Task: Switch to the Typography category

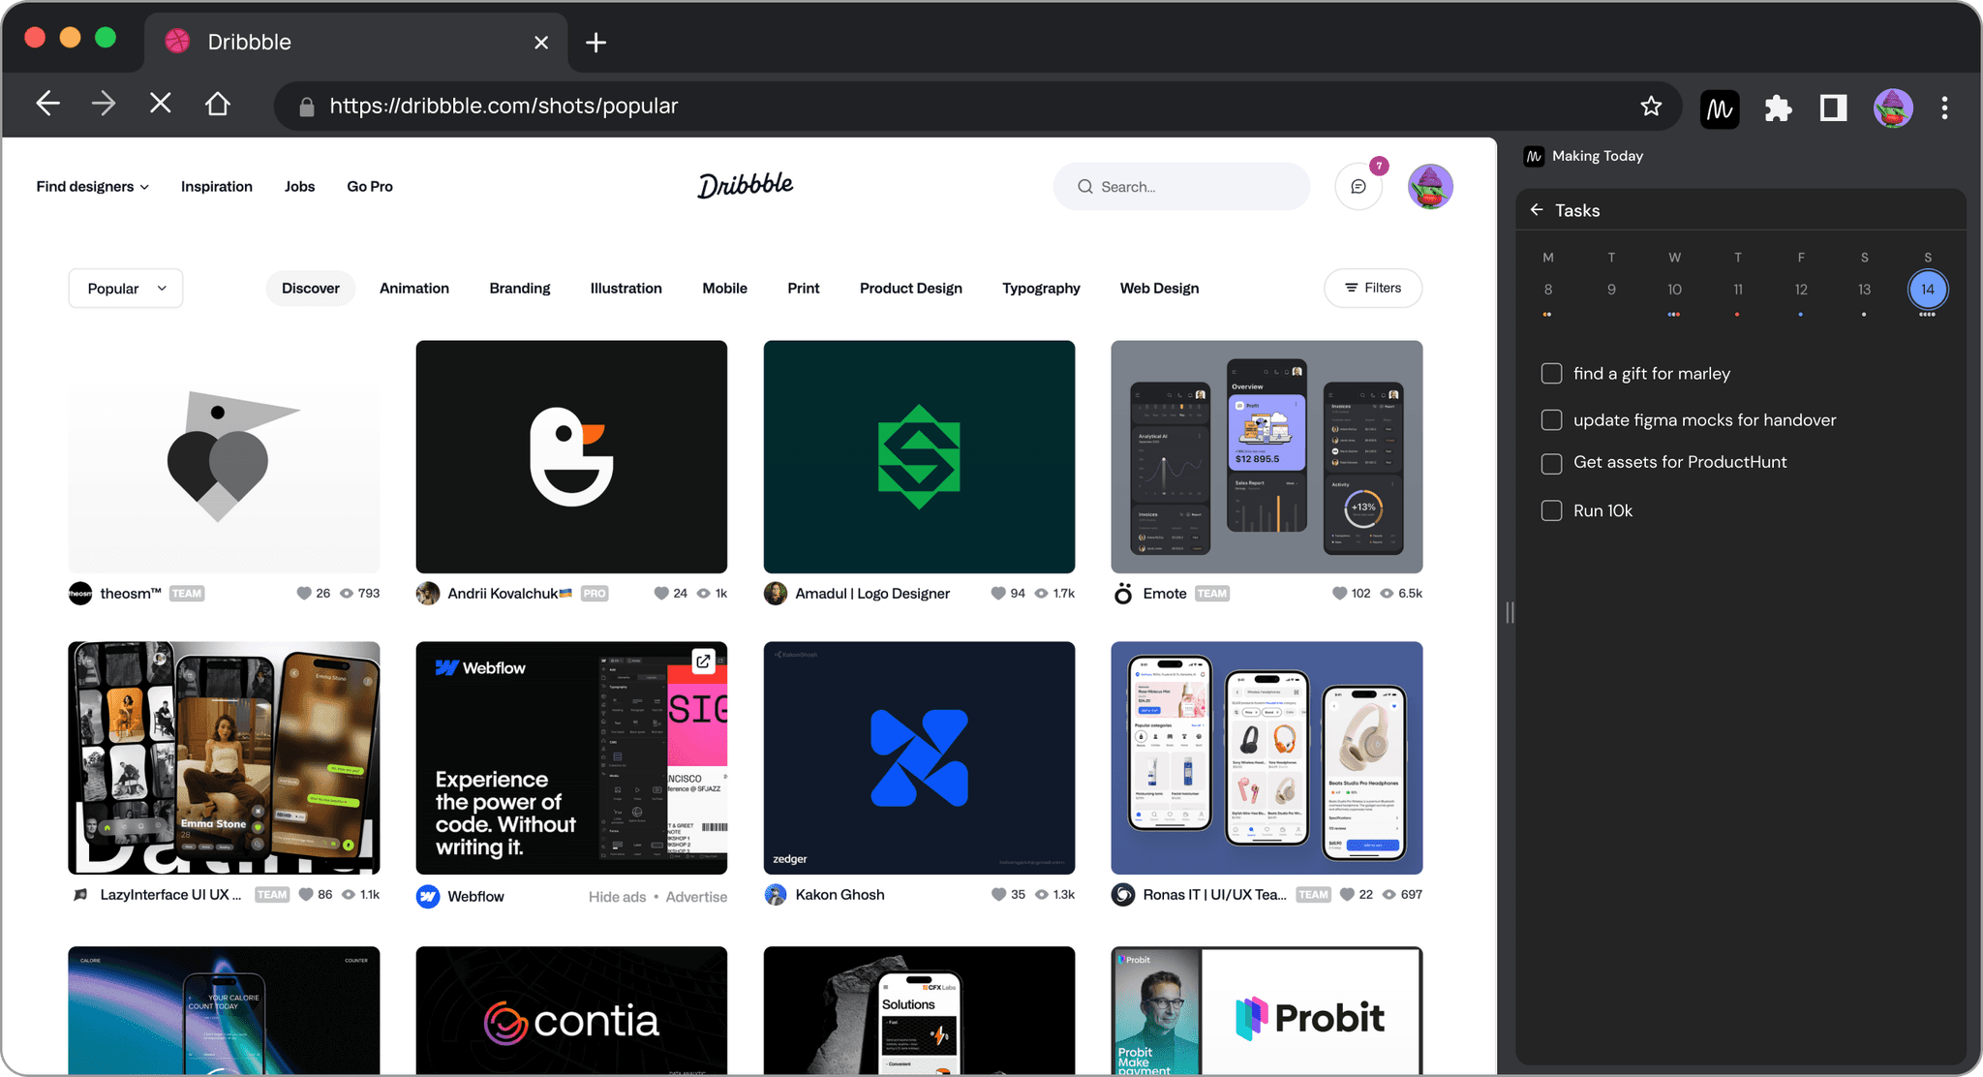Action: (x=1041, y=289)
